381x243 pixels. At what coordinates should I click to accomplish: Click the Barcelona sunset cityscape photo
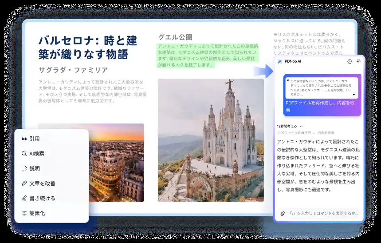coord(116,163)
